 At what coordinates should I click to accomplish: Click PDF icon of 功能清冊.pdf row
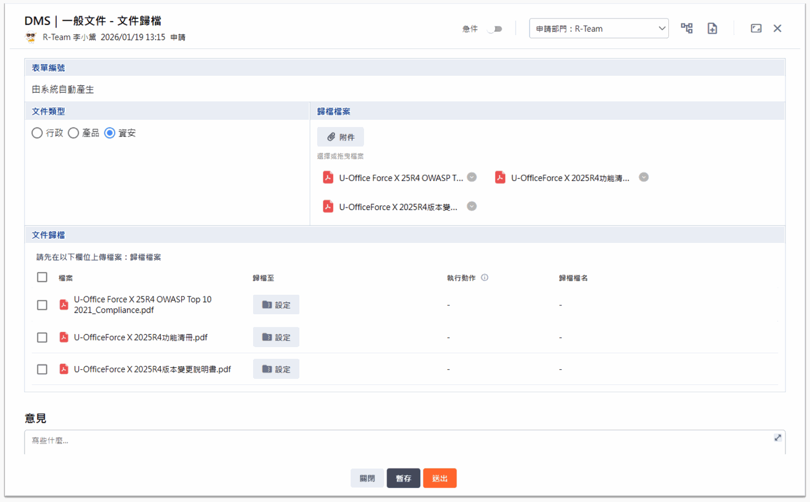pos(64,337)
